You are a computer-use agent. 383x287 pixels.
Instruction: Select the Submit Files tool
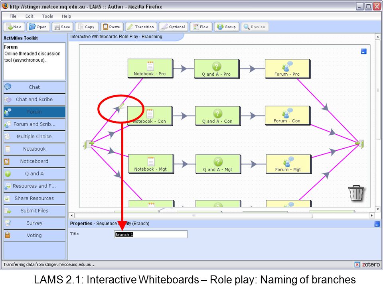[x=34, y=210]
